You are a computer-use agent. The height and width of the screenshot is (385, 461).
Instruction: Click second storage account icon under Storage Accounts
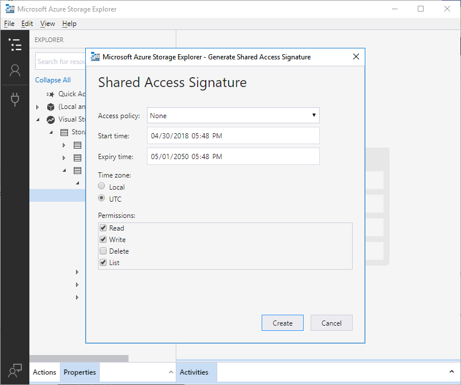[x=77, y=158]
